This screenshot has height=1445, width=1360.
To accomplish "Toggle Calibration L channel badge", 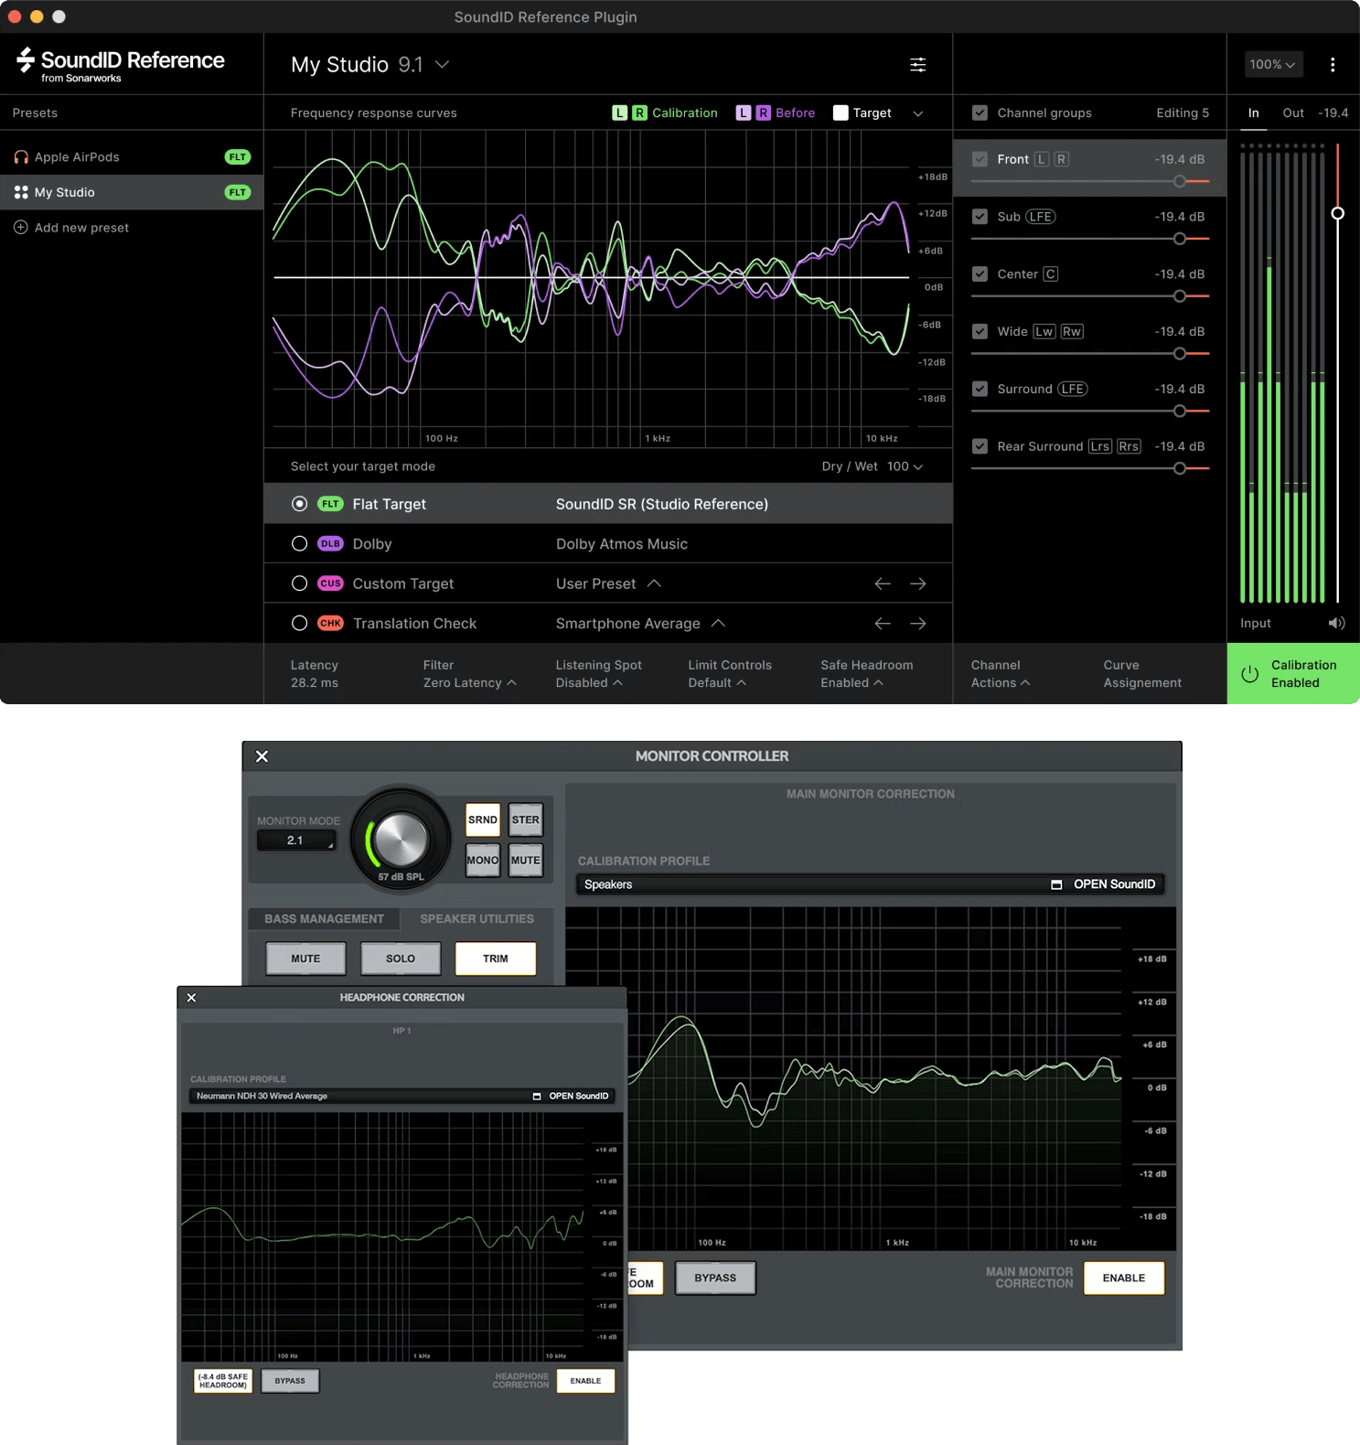I will 620,112.
